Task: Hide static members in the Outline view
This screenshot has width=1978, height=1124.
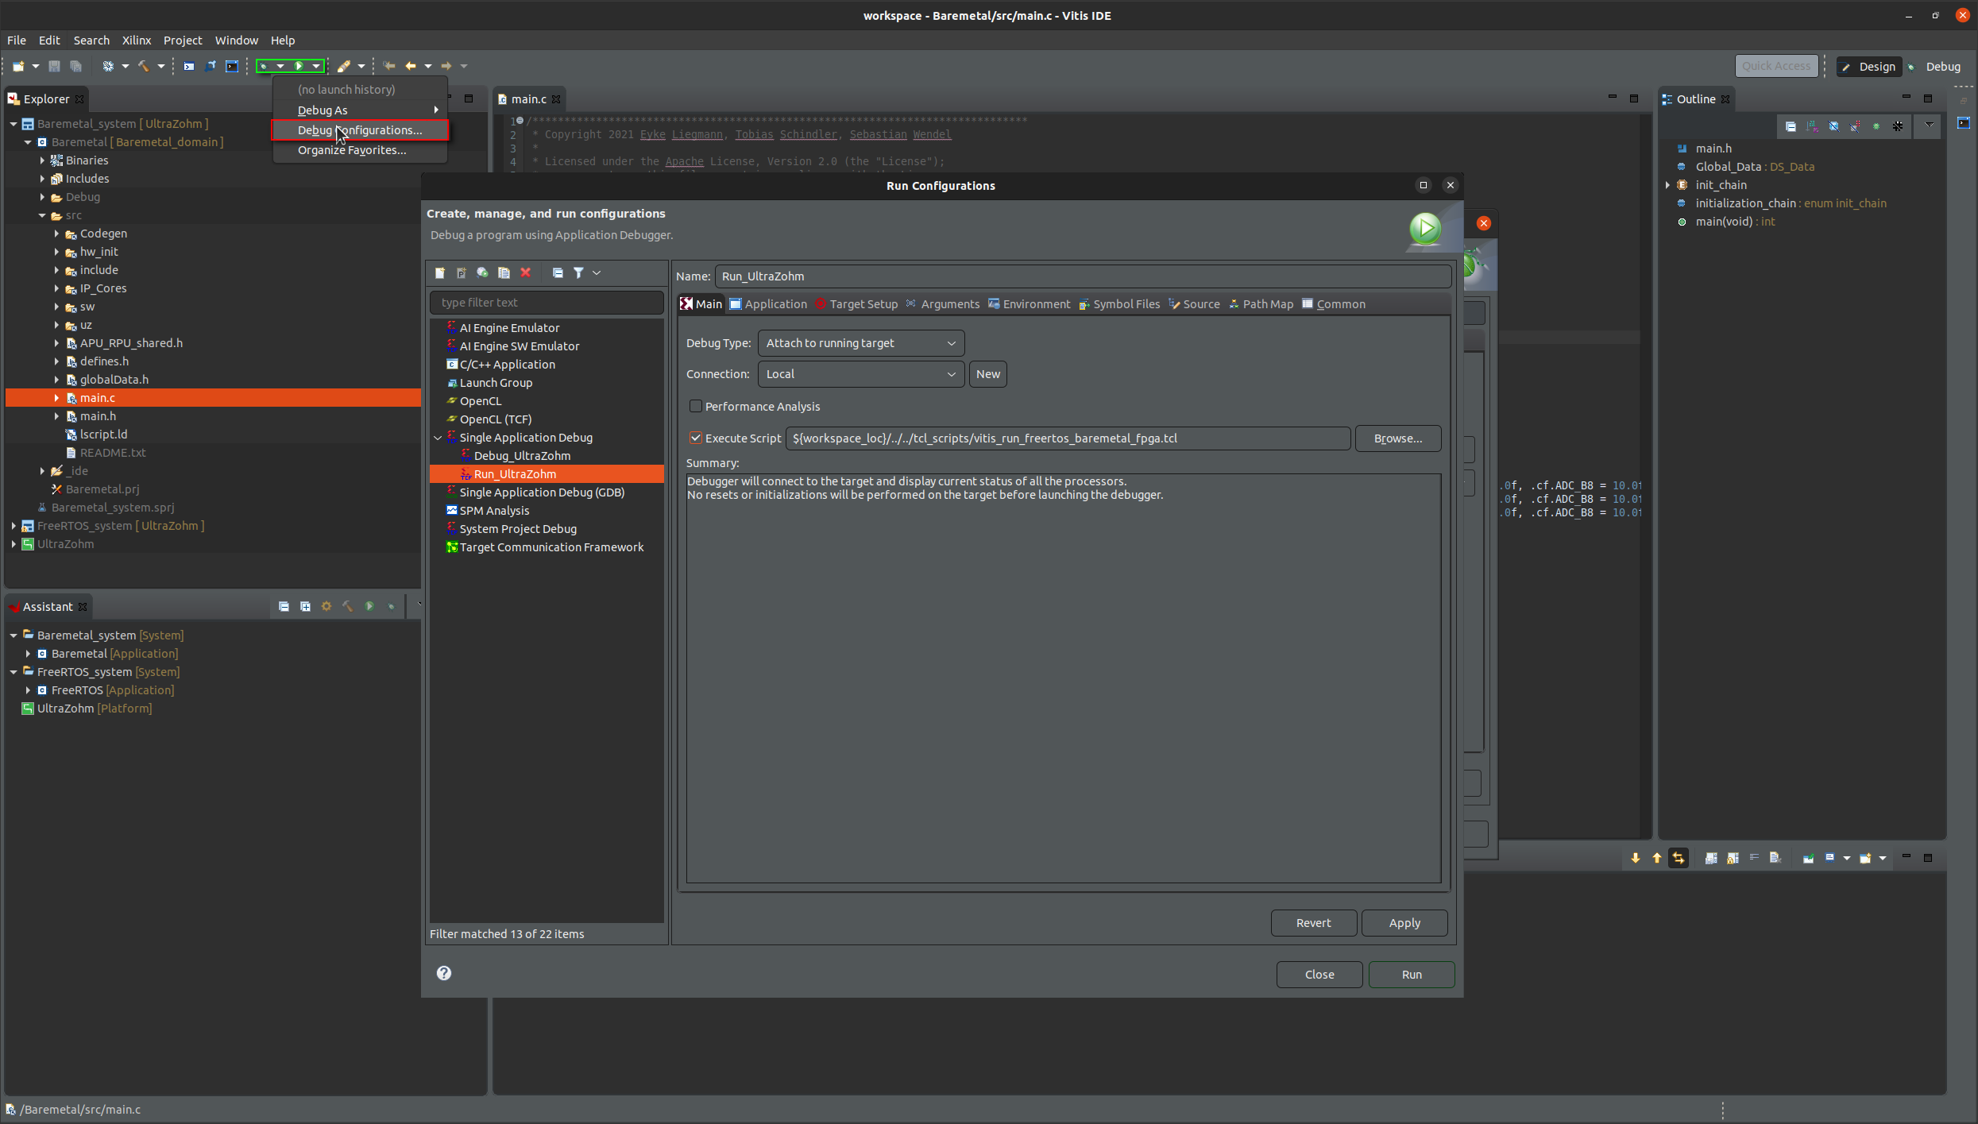Action: [x=1855, y=126]
